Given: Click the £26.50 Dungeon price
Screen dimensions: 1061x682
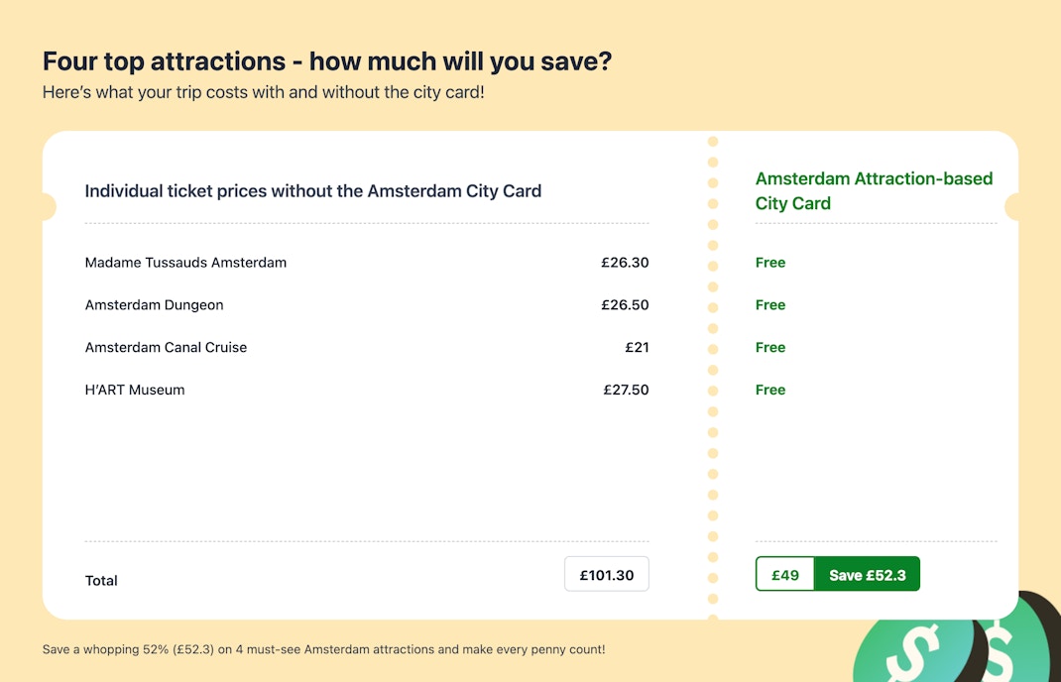Looking at the screenshot, I should click(x=625, y=305).
